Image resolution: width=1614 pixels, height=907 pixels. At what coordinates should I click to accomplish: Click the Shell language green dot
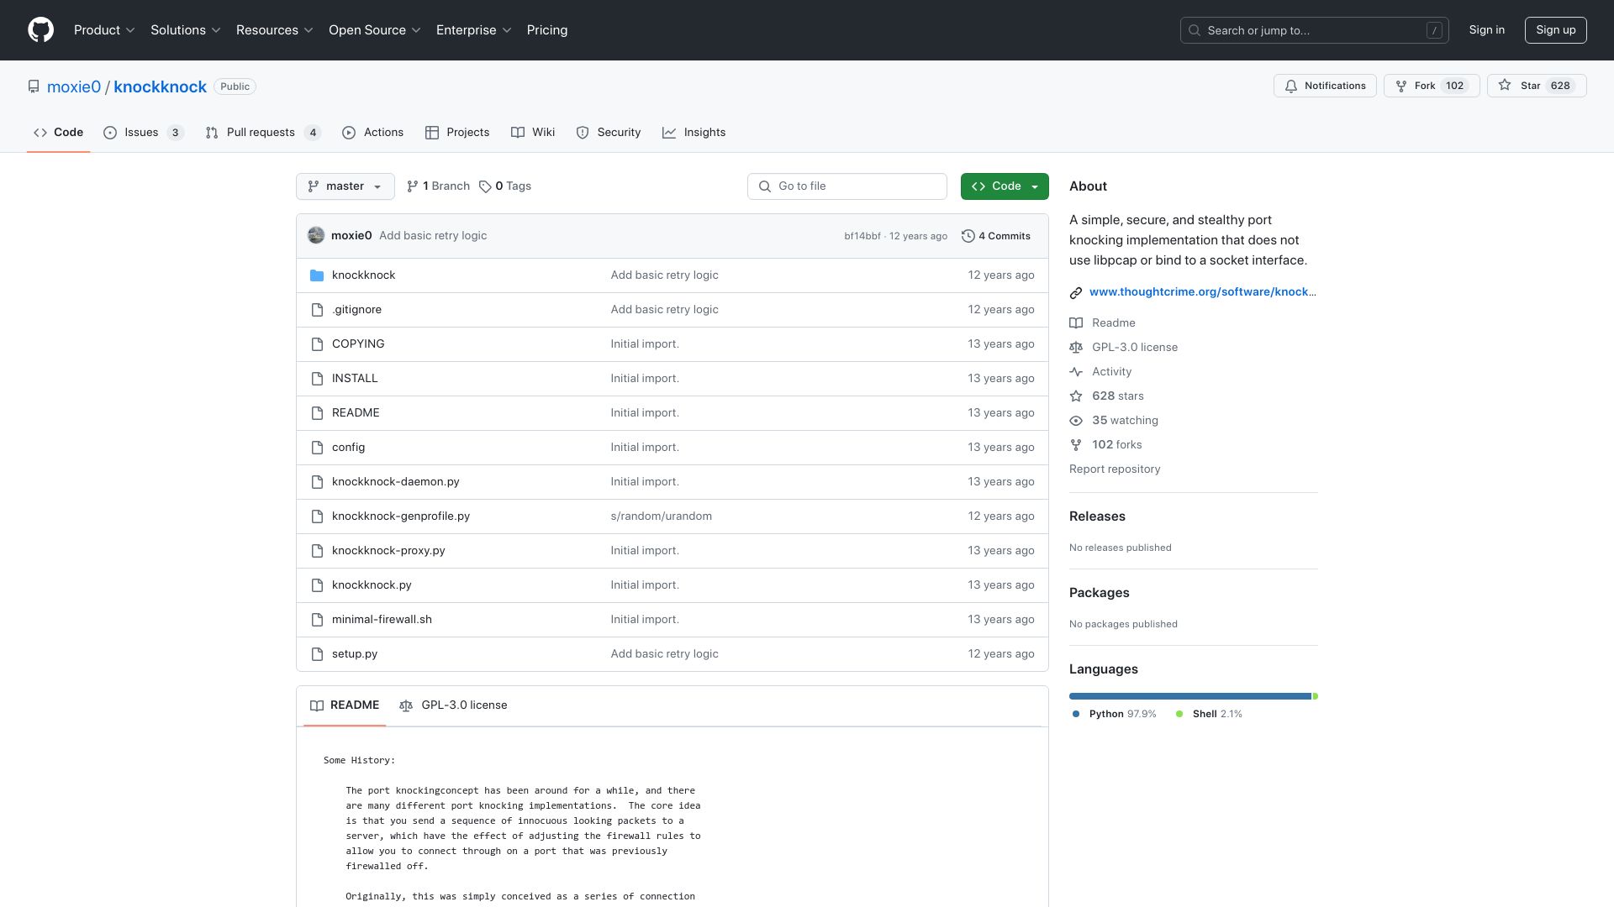tap(1179, 715)
